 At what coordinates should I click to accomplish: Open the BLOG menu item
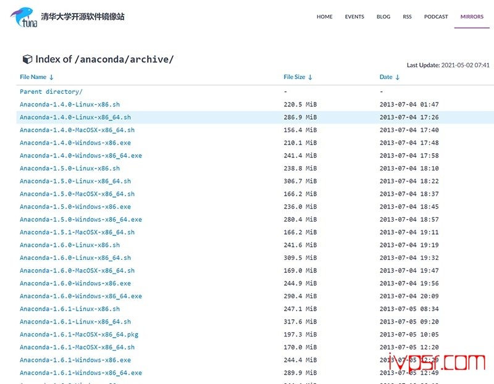click(x=383, y=17)
